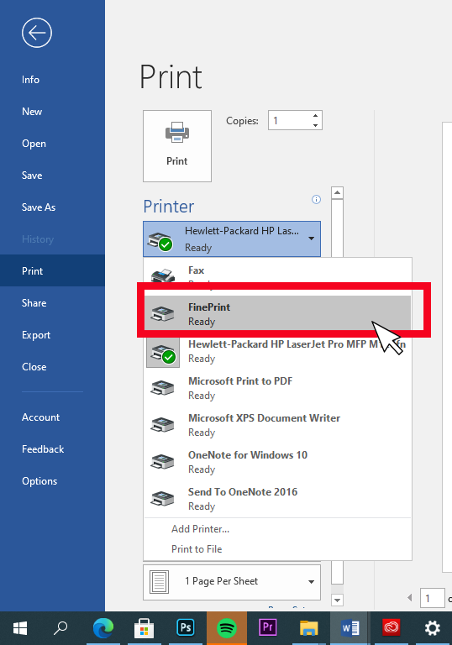Open the Windows Start menu
The height and width of the screenshot is (645, 452).
(20, 628)
